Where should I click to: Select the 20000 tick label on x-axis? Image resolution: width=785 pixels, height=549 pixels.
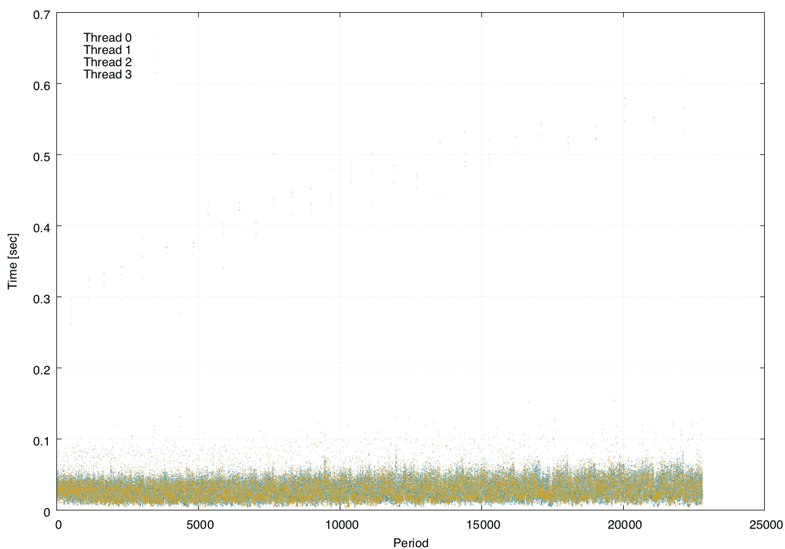pos(623,524)
